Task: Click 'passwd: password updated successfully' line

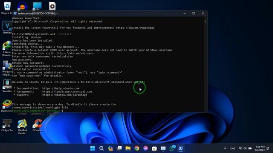Action: pos(41,66)
